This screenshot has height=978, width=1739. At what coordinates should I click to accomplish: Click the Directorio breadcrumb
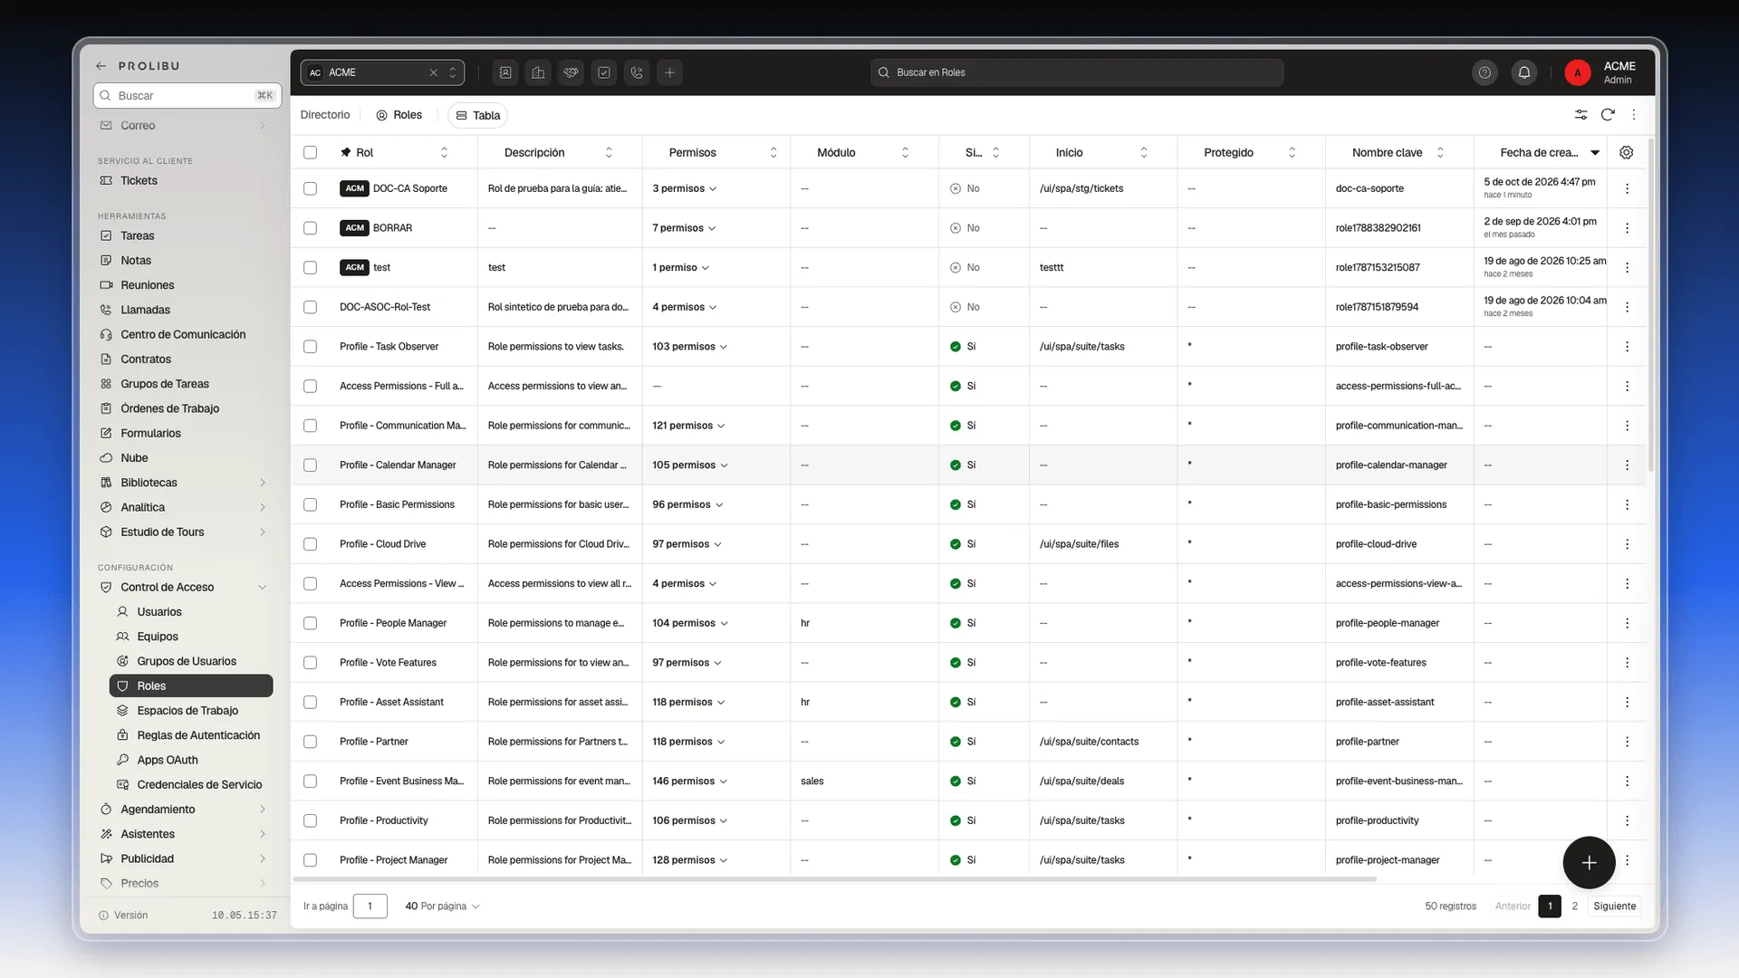tap(325, 115)
